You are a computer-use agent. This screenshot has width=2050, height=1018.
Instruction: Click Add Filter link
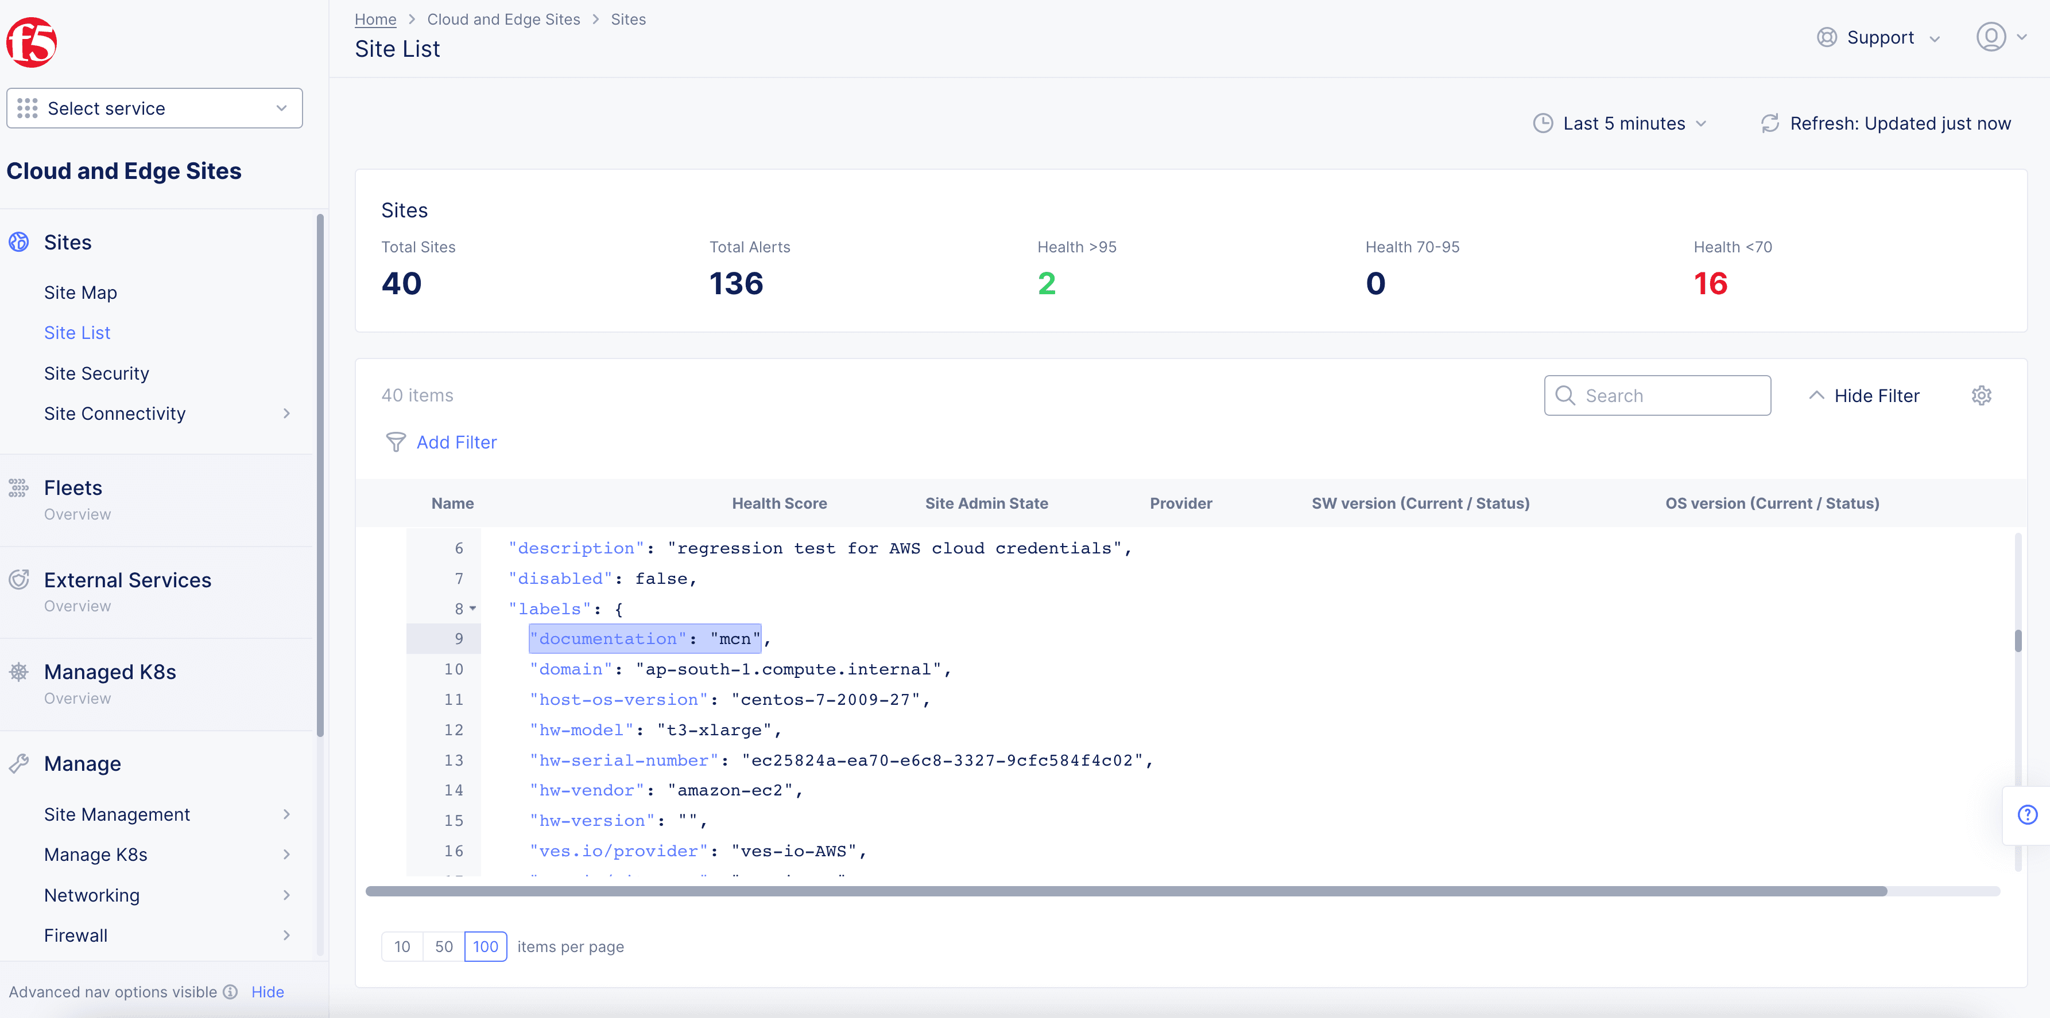[457, 442]
